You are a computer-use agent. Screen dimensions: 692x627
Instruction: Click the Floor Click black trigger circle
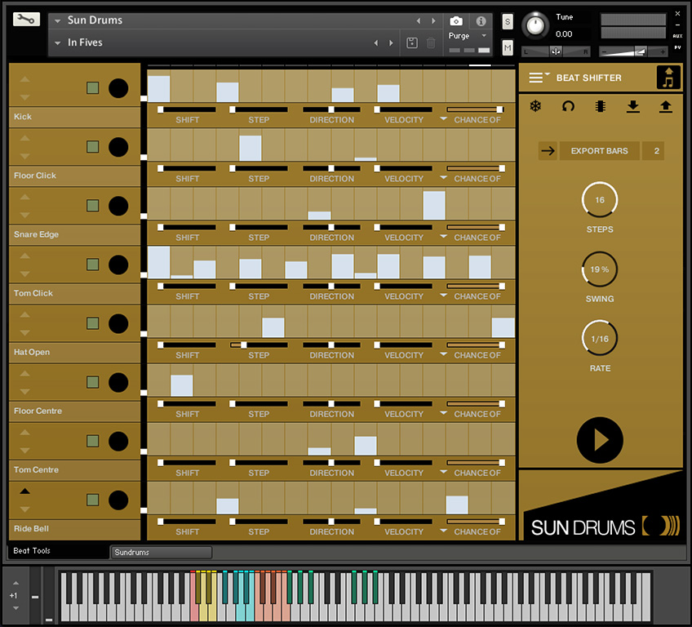coord(118,147)
